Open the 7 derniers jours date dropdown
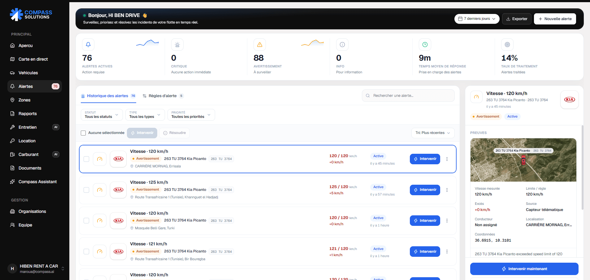590x280 pixels. pyautogui.click(x=477, y=19)
